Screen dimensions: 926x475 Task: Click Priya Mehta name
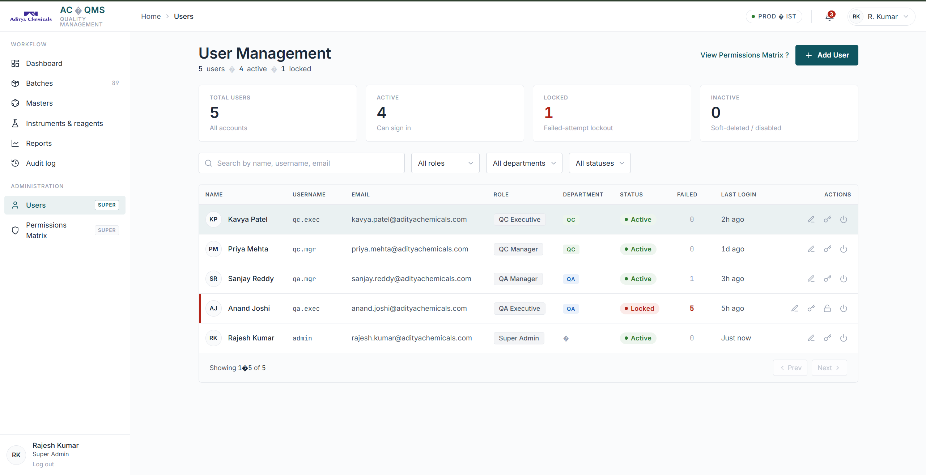248,249
